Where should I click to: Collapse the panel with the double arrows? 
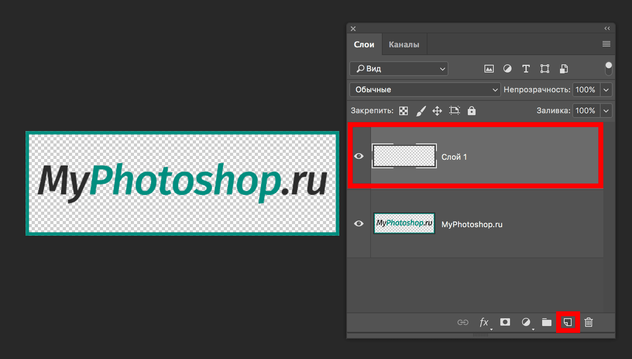607,28
